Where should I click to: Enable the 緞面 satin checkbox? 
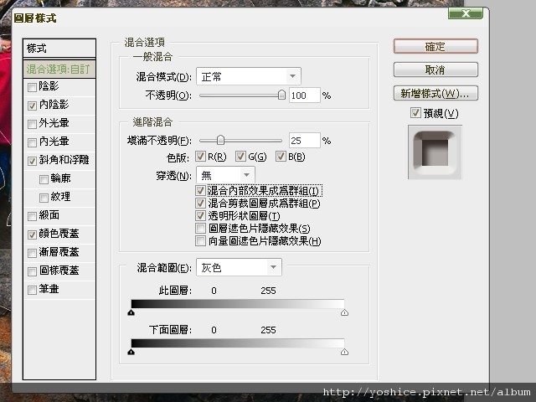(x=32, y=216)
